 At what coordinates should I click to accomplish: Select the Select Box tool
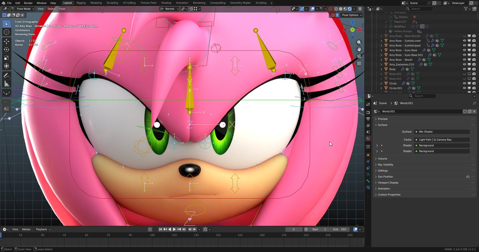[6, 24]
